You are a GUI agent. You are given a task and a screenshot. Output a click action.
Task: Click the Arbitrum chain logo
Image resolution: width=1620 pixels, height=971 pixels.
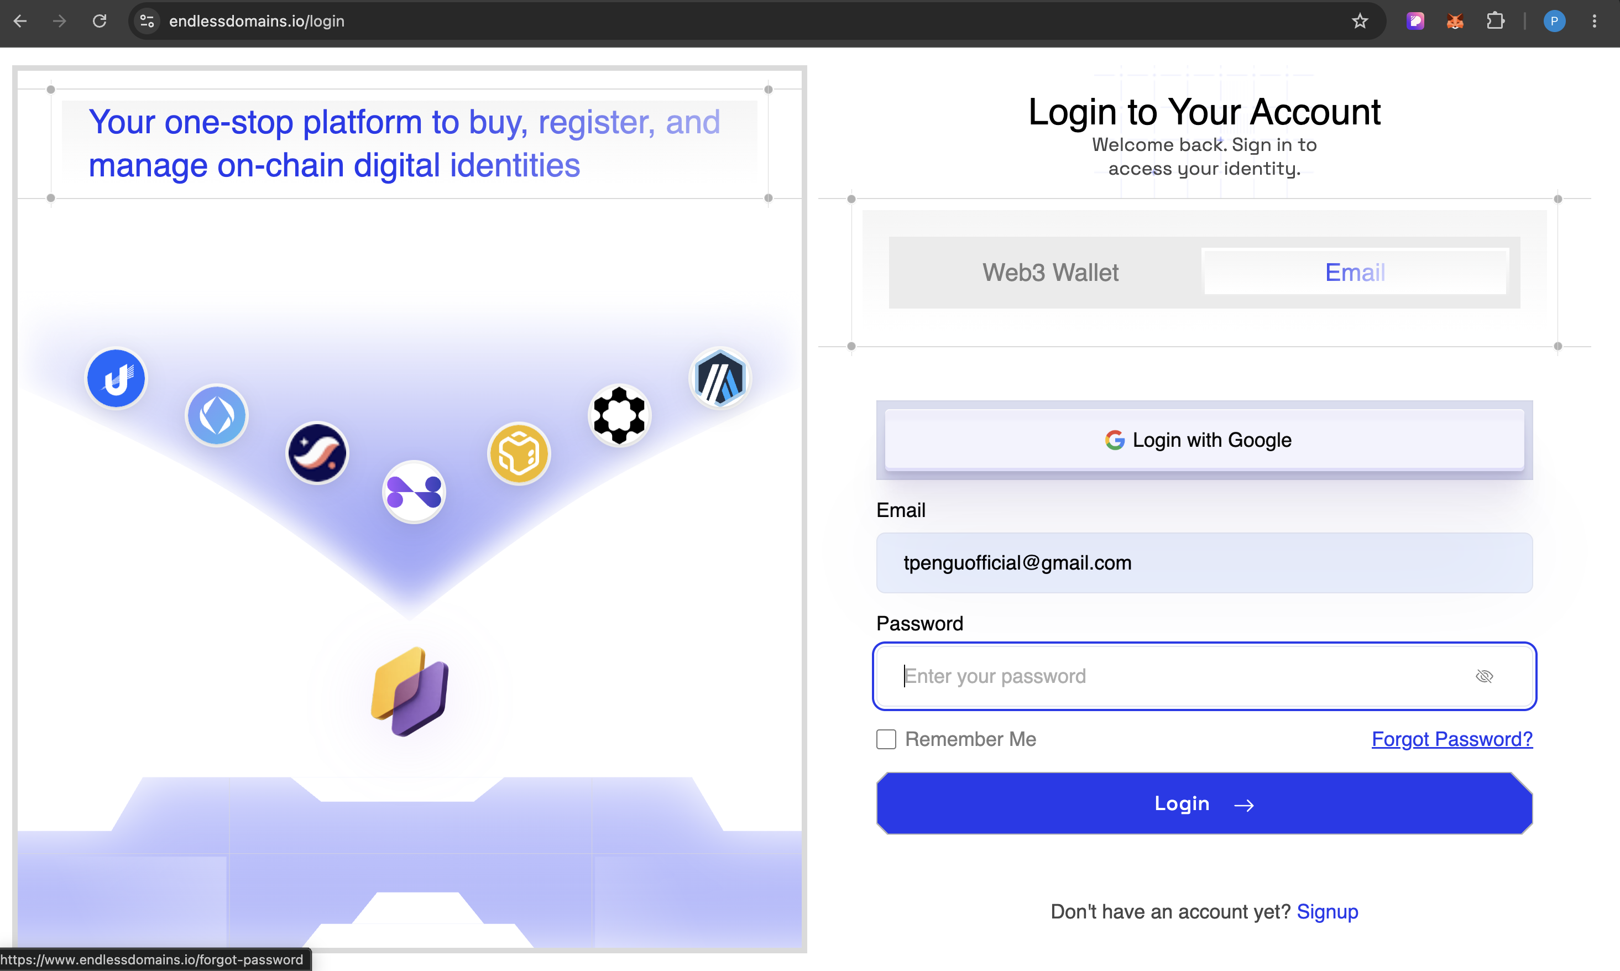pyautogui.click(x=720, y=378)
